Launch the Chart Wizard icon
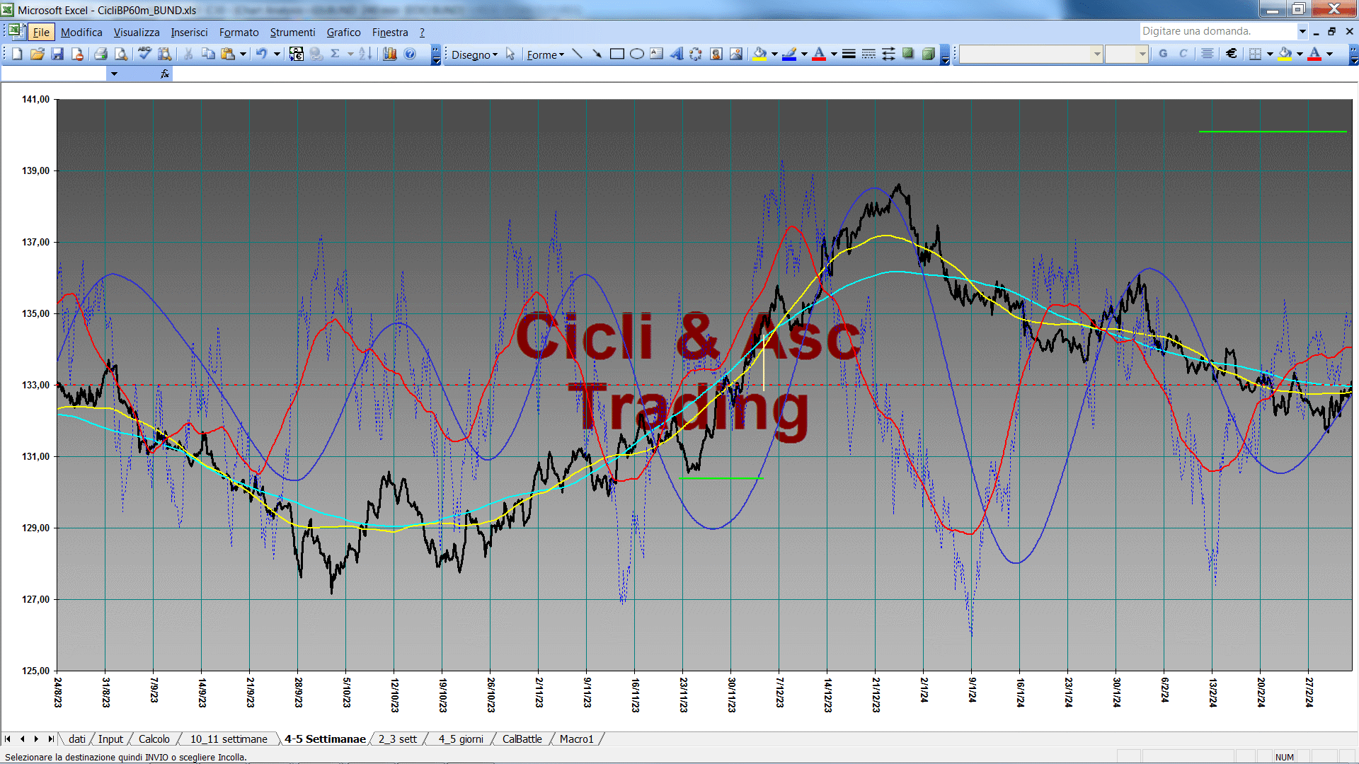Screen dimensions: 1359x764 [x=389, y=54]
